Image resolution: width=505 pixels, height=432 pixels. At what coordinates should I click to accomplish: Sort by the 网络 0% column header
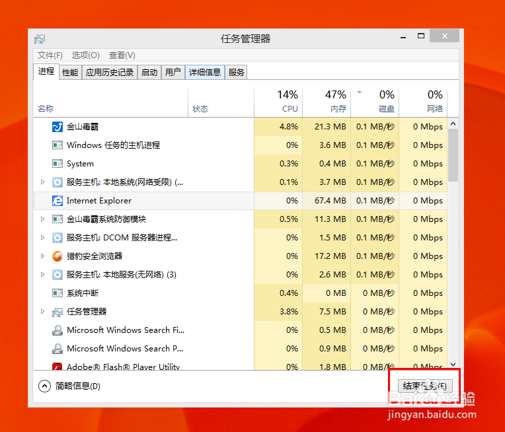pos(423,102)
